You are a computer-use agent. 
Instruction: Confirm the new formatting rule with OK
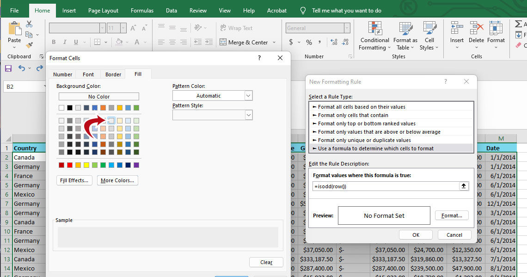416,234
